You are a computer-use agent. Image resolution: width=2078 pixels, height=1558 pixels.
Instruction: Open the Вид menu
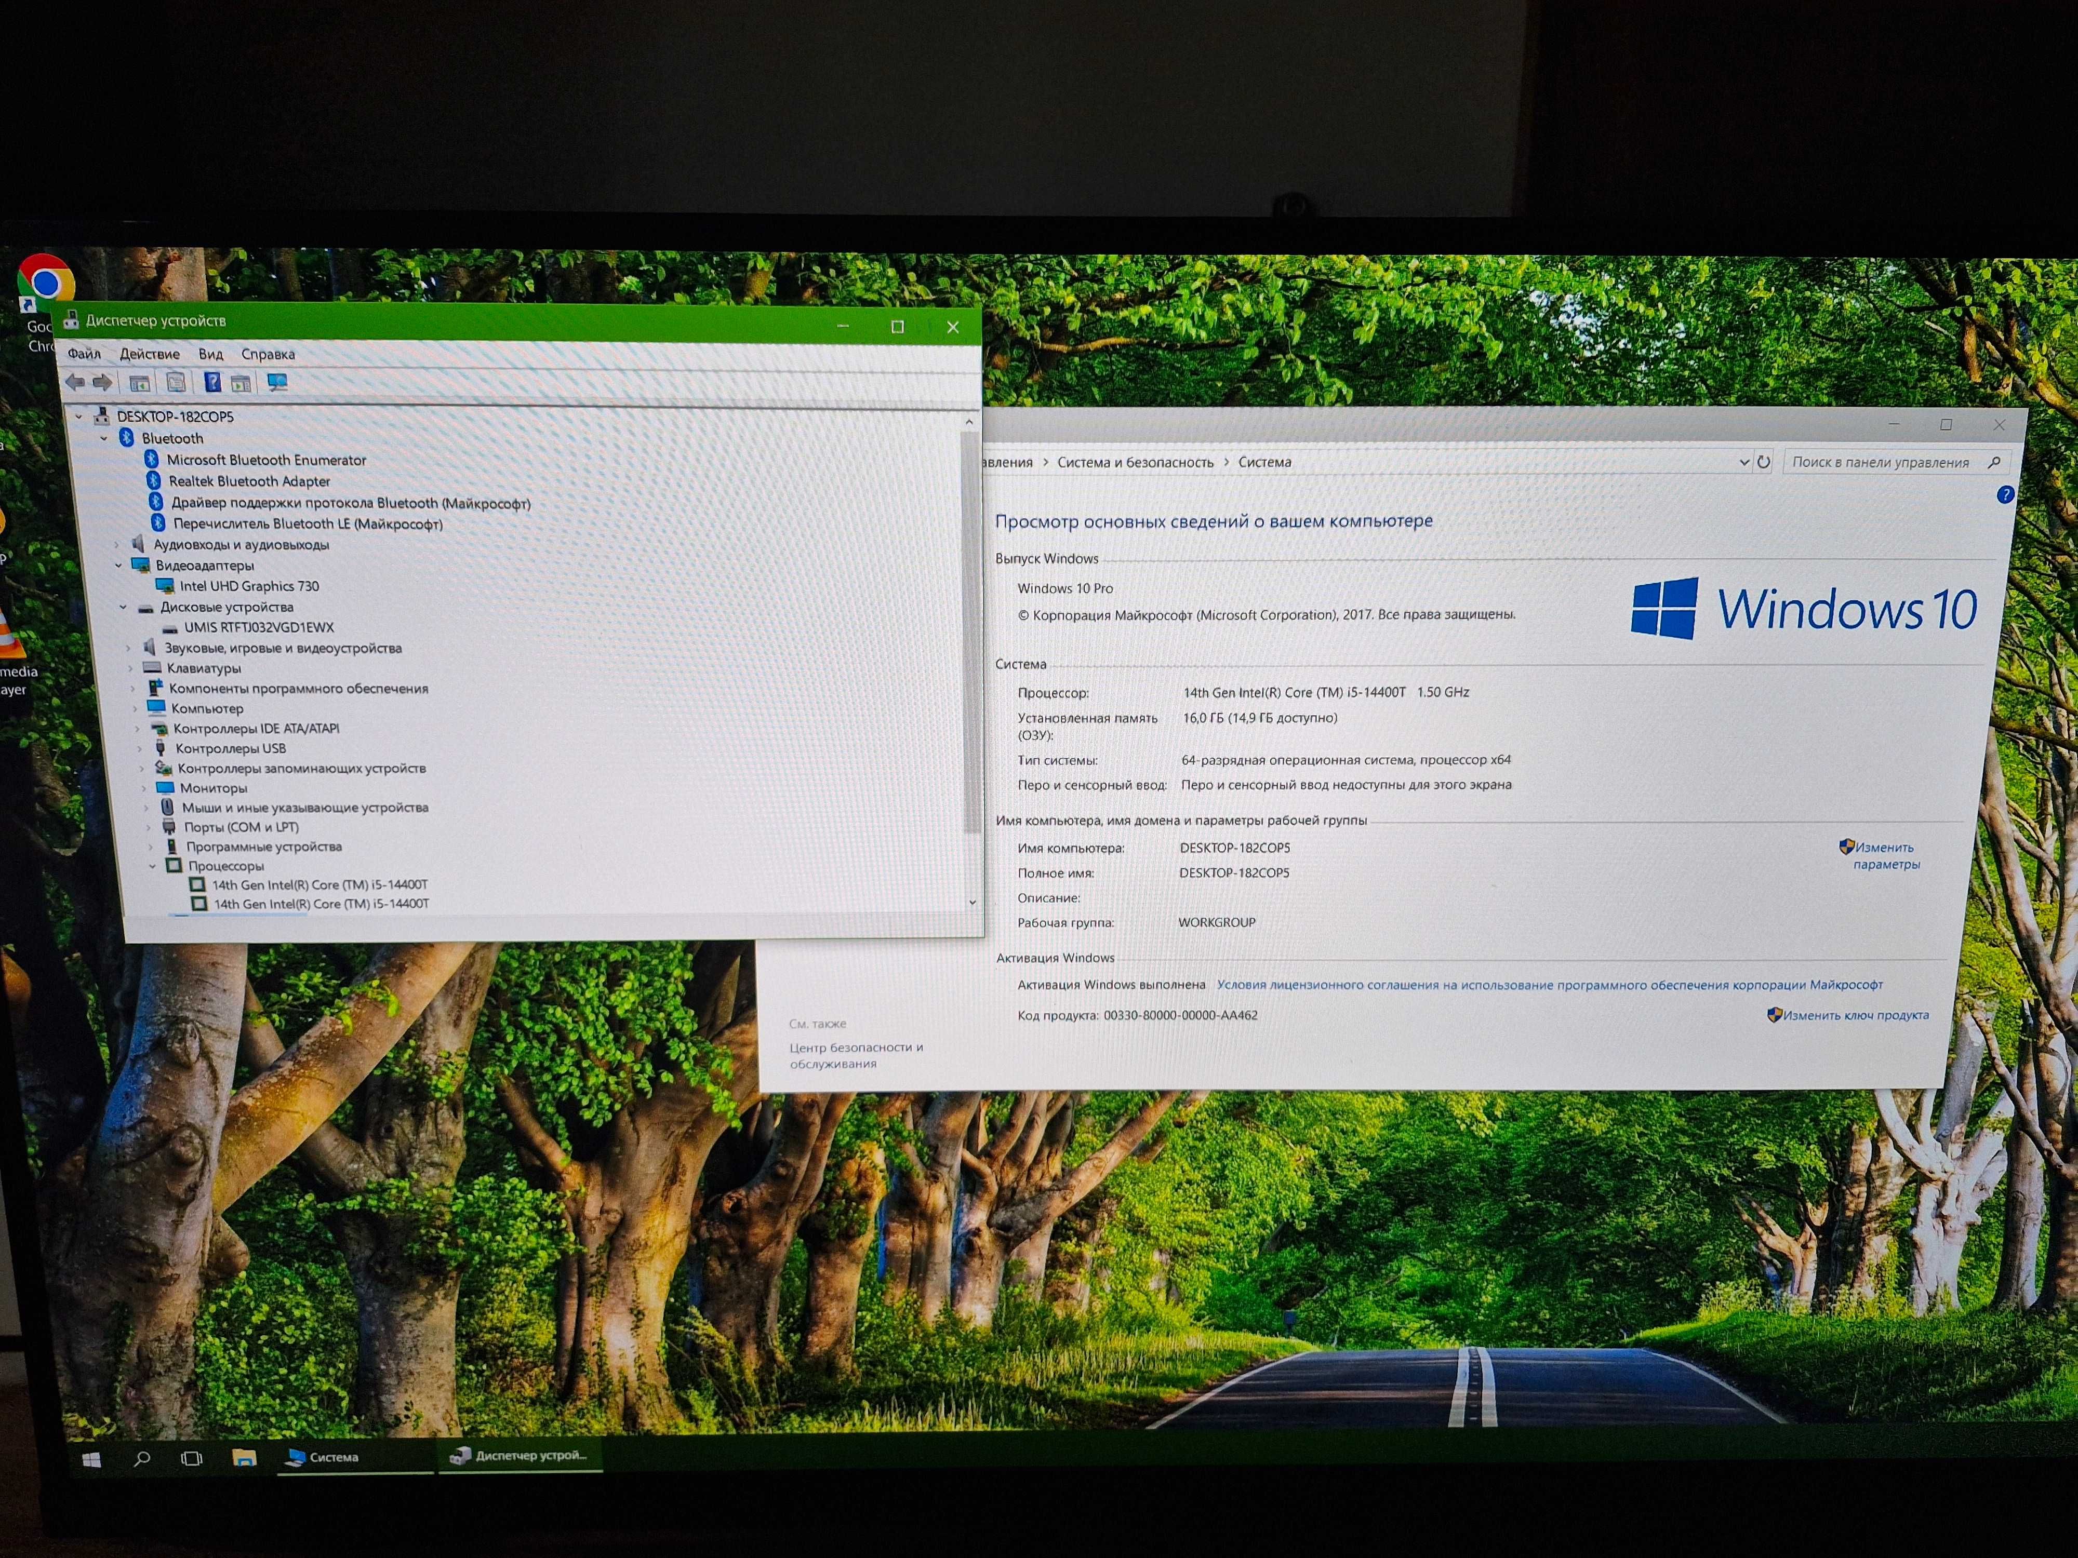coord(210,354)
